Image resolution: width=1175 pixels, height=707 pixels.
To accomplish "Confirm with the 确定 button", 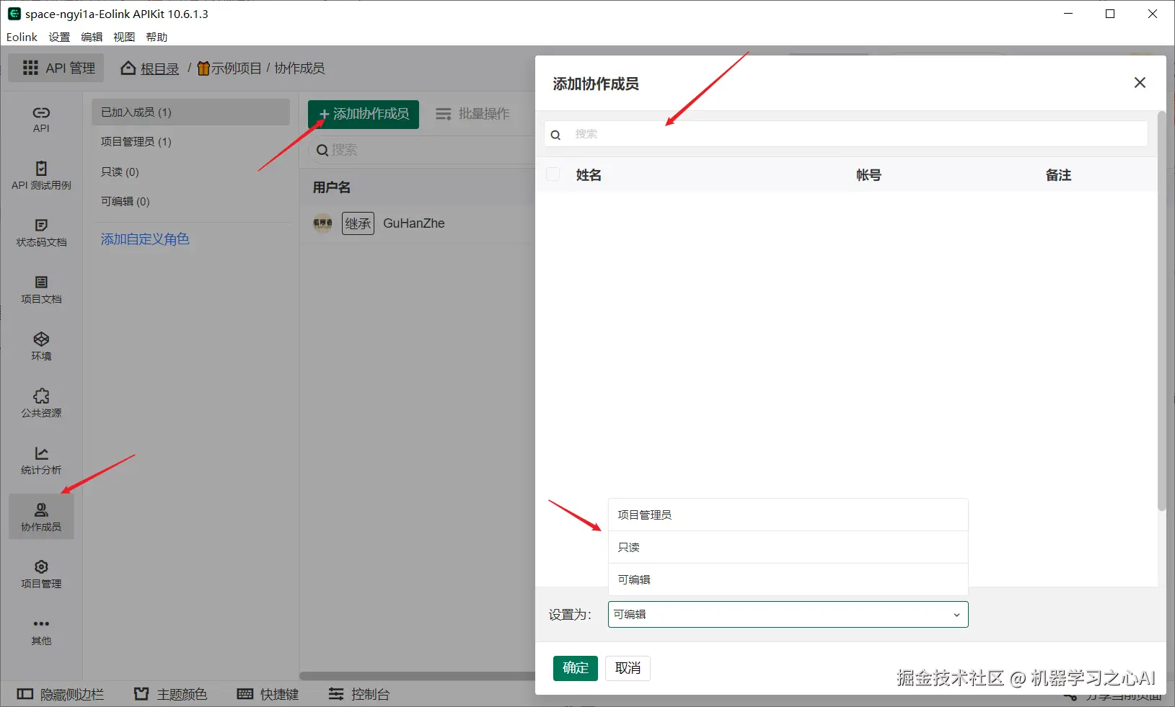I will point(574,668).
